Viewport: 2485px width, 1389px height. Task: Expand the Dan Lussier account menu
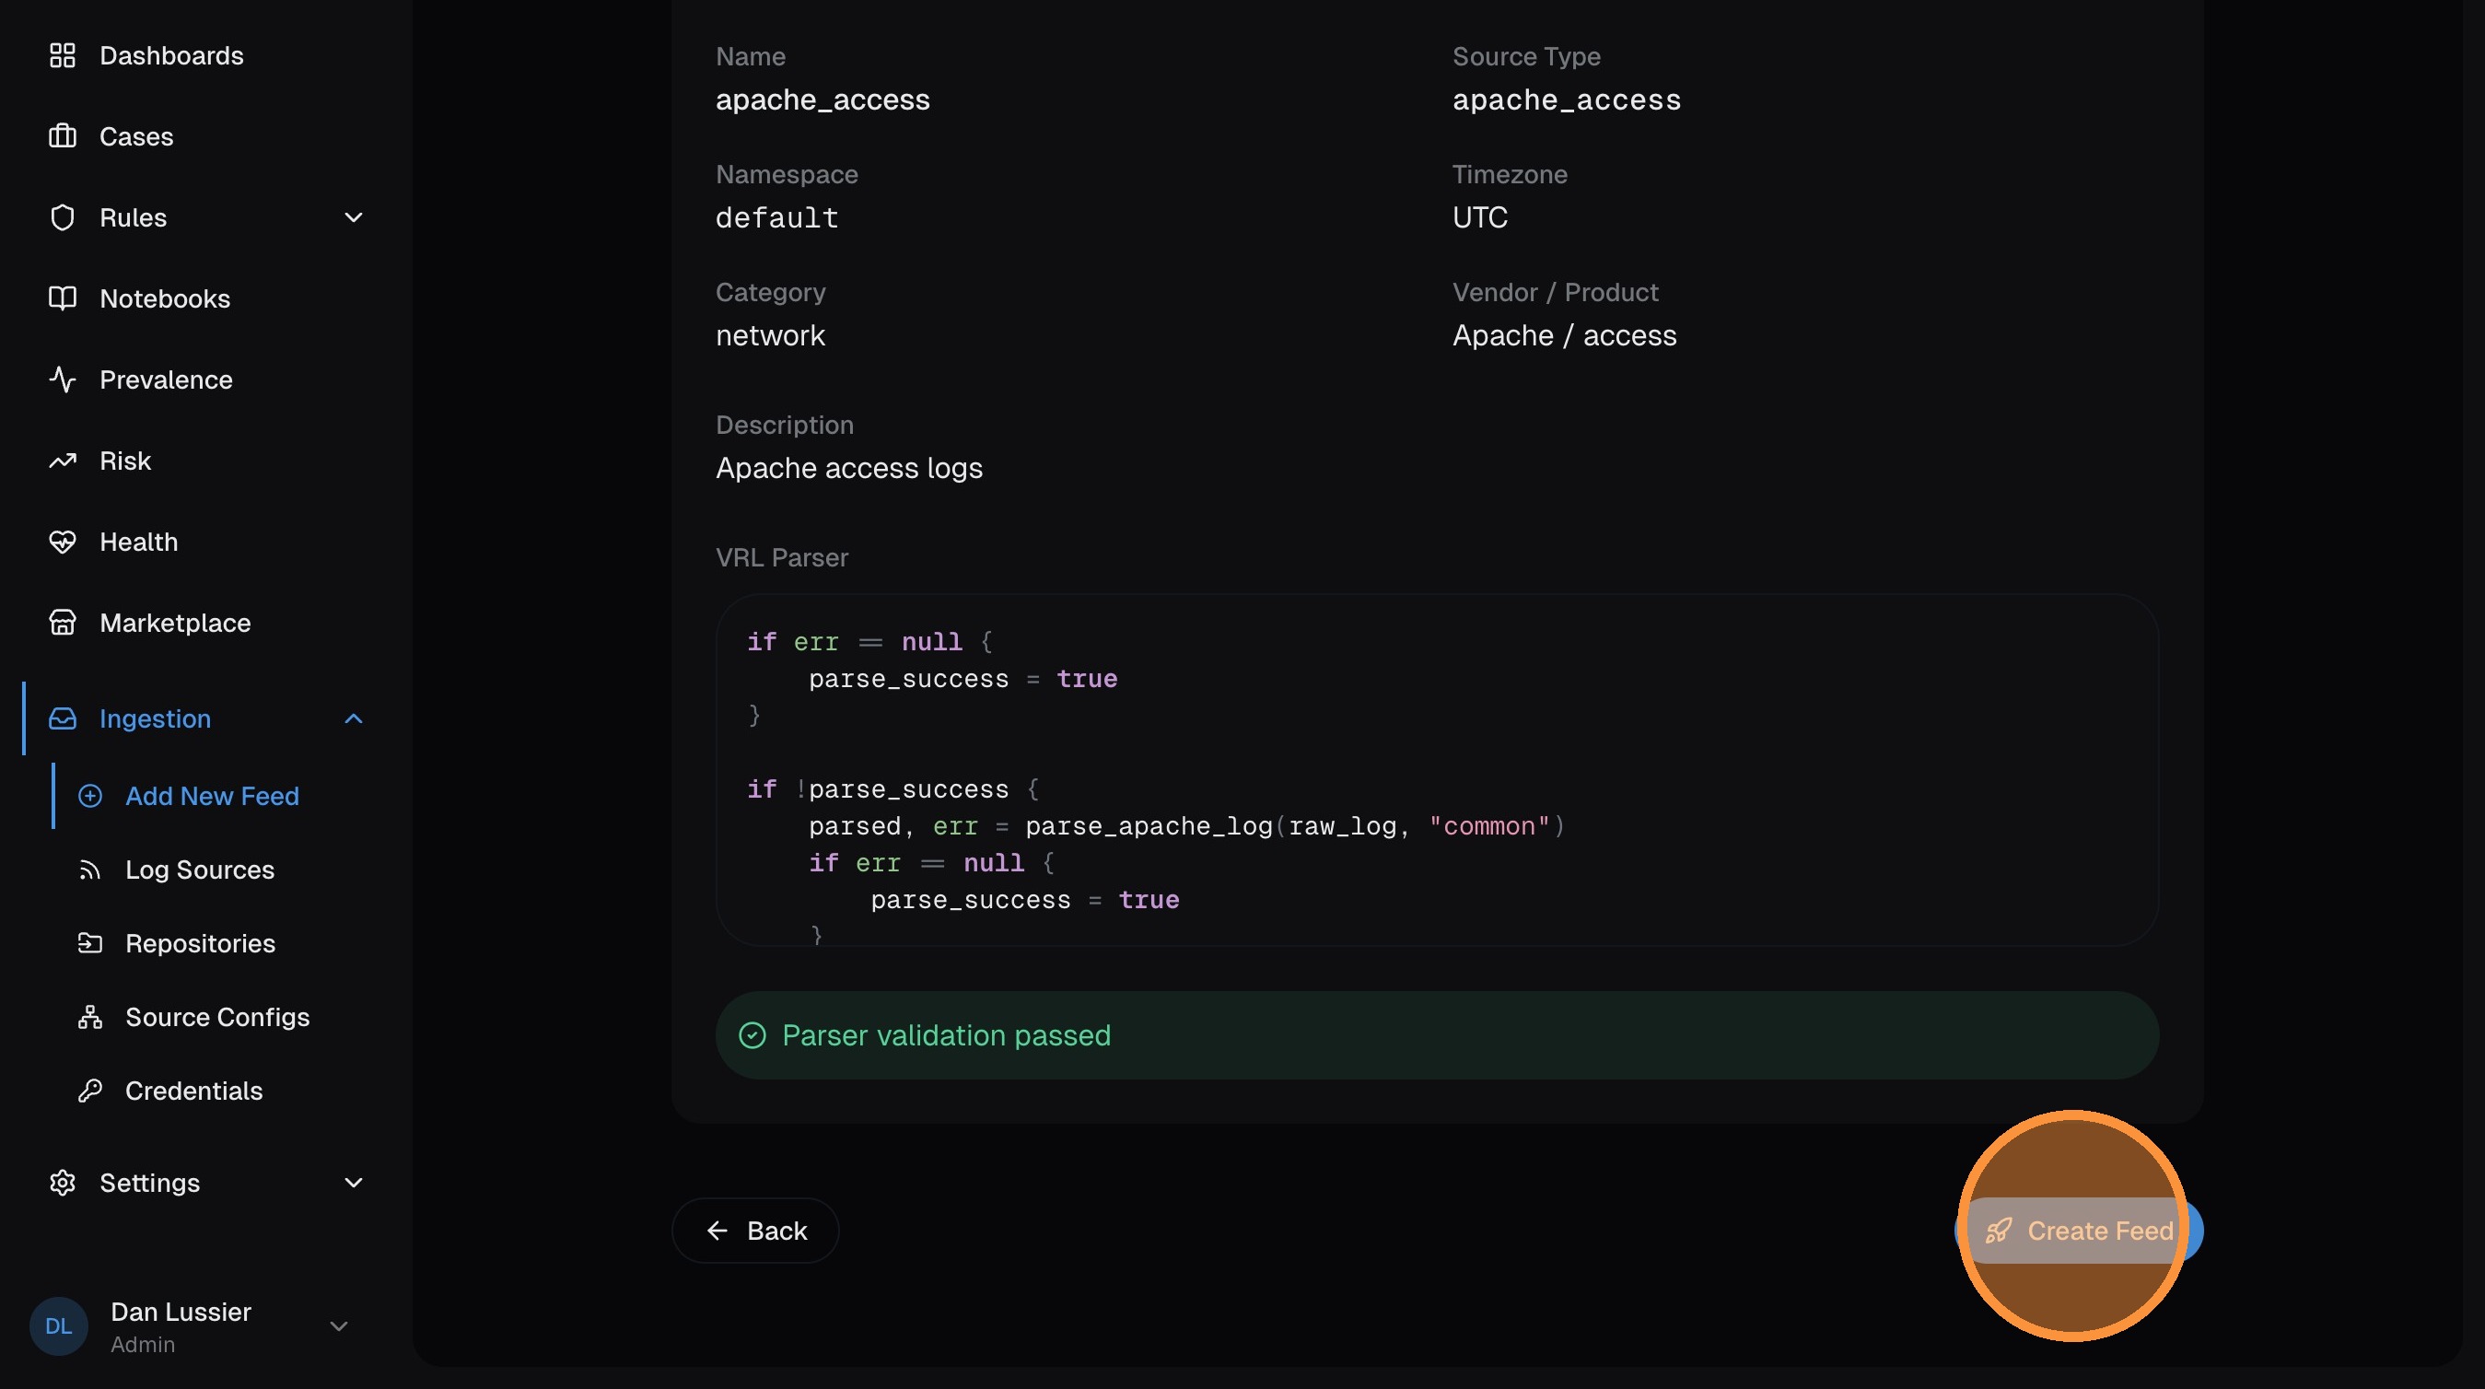340,1325
